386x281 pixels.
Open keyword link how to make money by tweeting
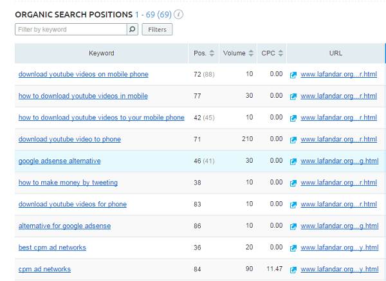[x=68, y=183]
